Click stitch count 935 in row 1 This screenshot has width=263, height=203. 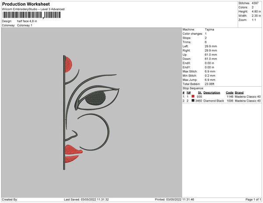point(199,97)
